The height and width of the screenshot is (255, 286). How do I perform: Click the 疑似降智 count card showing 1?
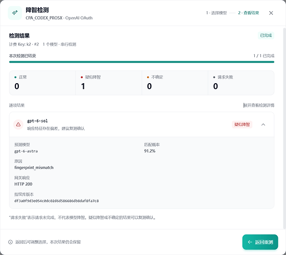coord(109,83)
